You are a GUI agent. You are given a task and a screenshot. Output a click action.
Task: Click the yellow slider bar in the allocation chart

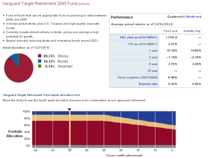[70, 128]
